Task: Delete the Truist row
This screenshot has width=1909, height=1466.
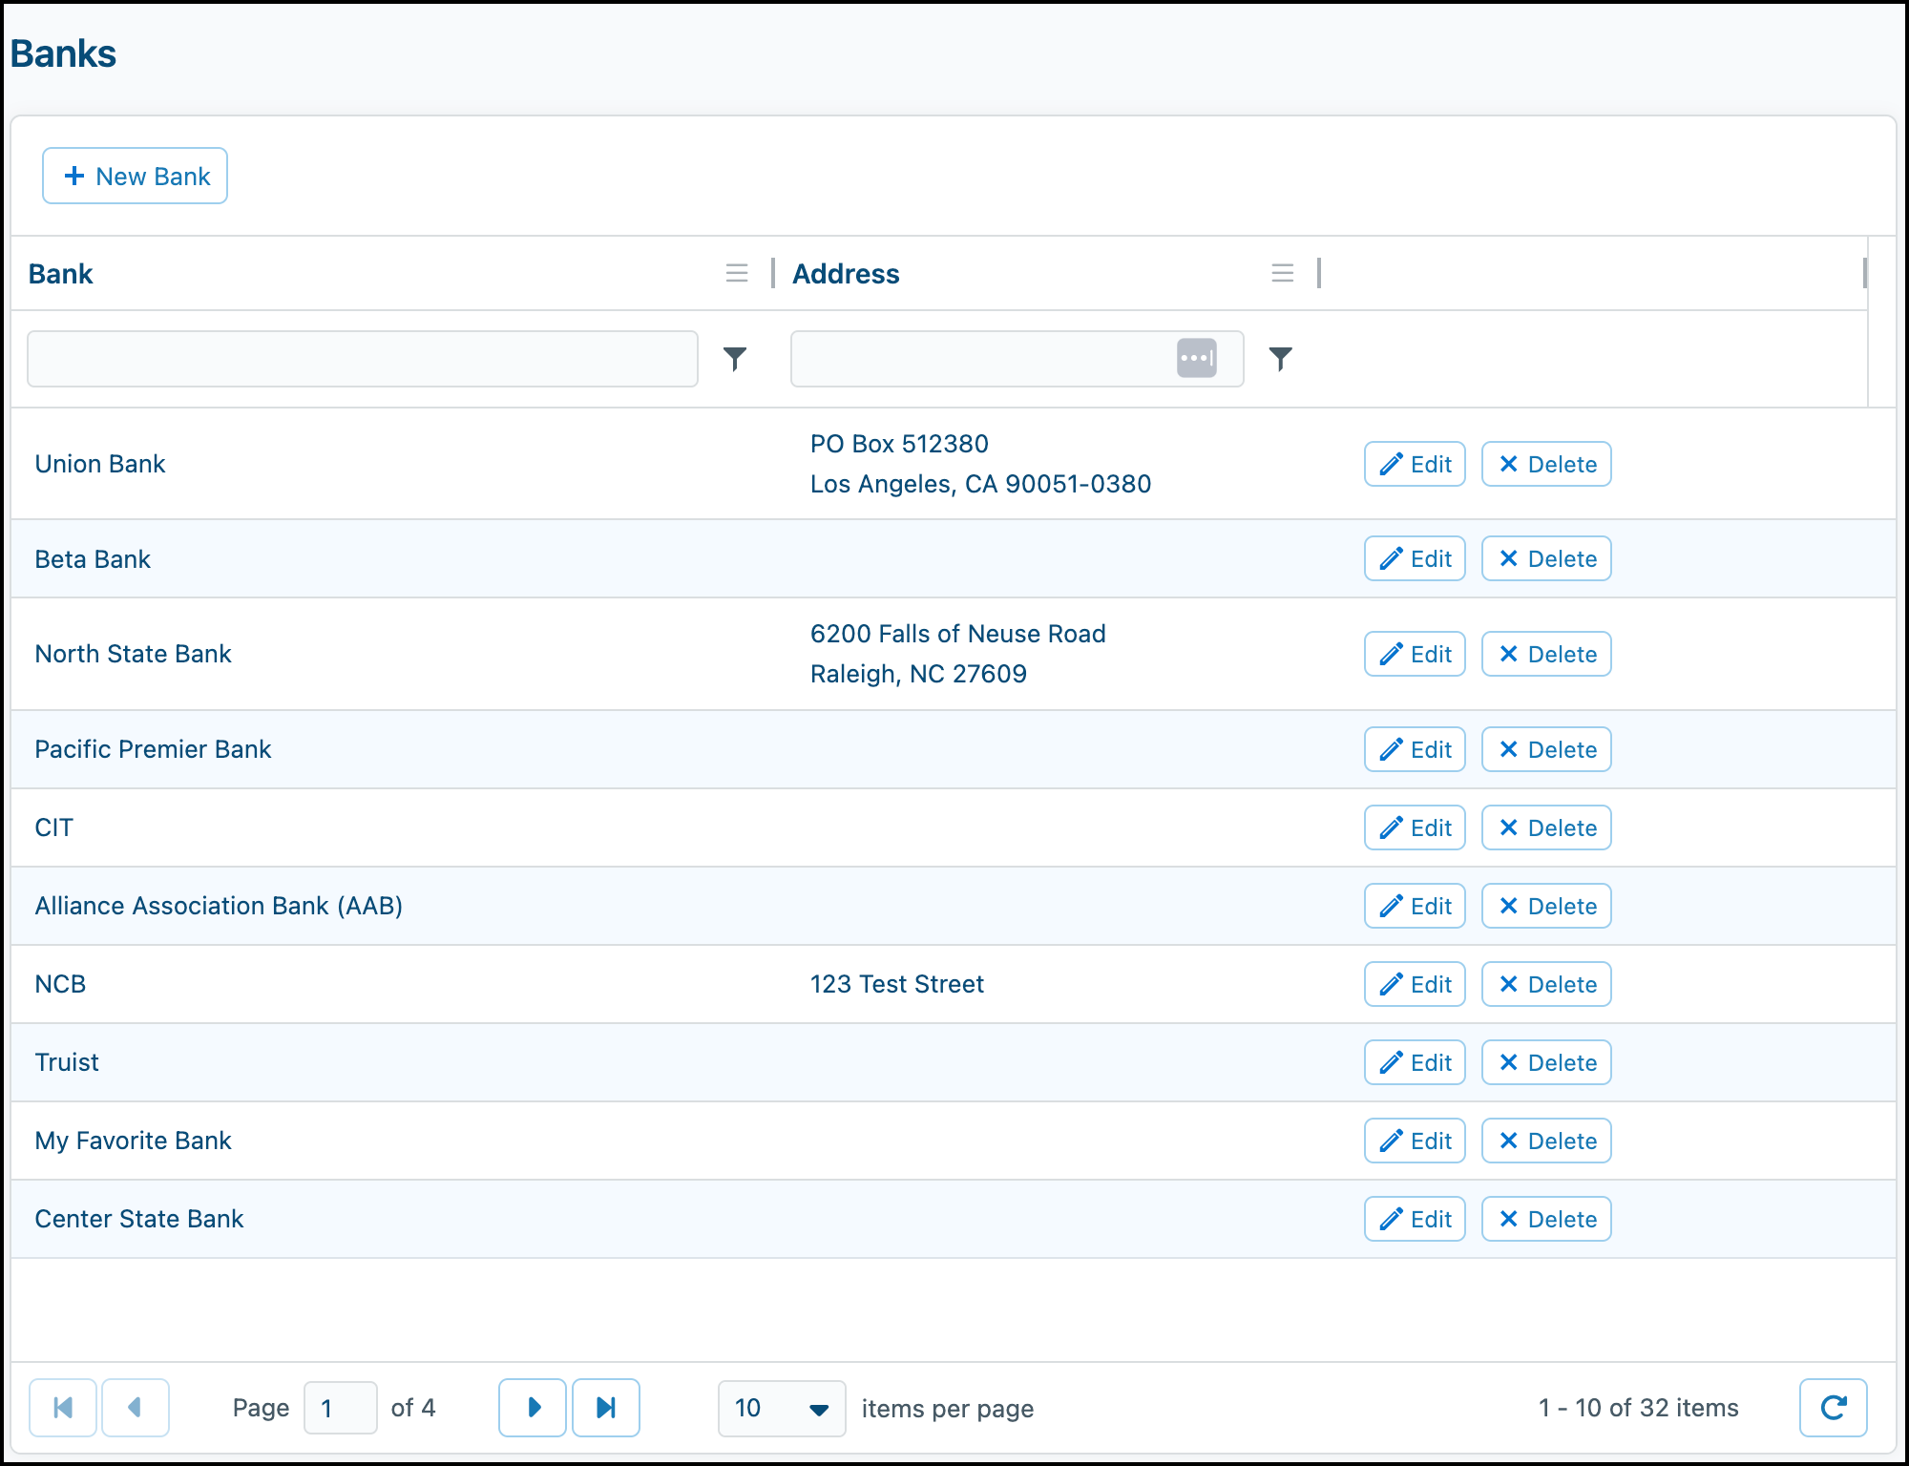Action: [1546, 1062]
